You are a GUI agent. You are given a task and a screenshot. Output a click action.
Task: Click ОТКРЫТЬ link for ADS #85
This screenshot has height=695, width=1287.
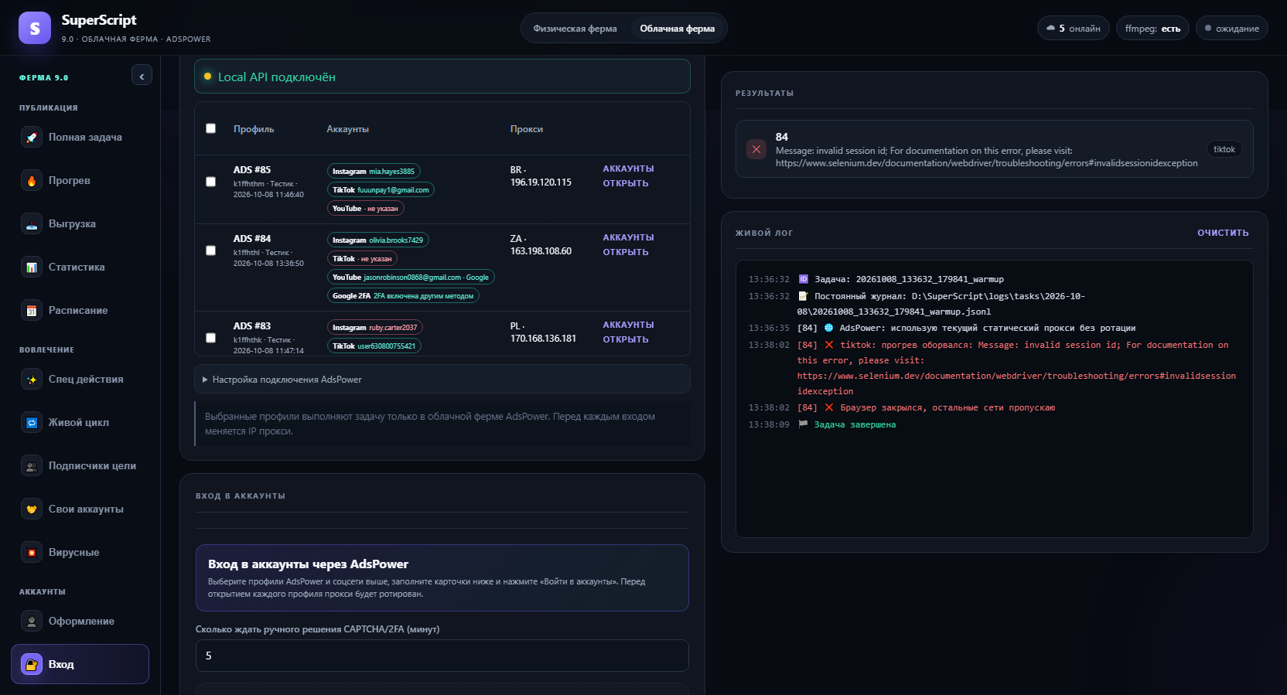click(626, 183)
